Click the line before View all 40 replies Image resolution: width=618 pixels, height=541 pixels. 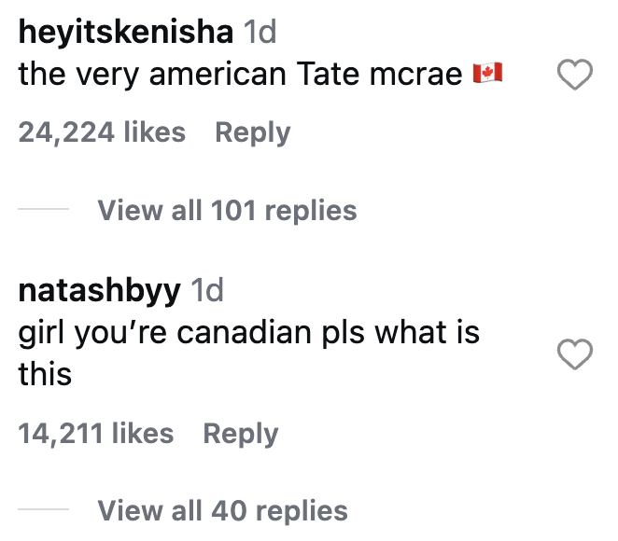[43, 511]
